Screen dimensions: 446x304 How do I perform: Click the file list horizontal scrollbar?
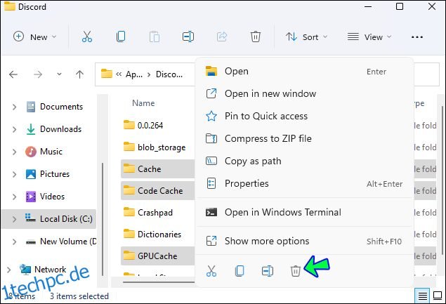159,282
